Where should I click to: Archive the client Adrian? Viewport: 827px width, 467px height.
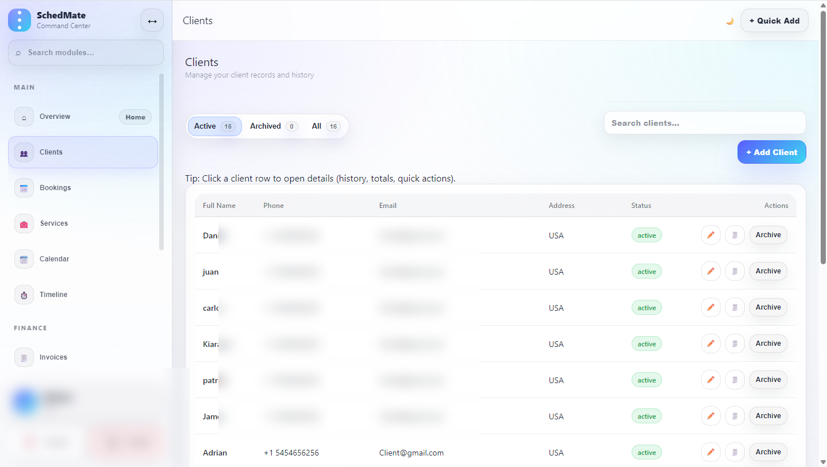[x=768, y=452]
